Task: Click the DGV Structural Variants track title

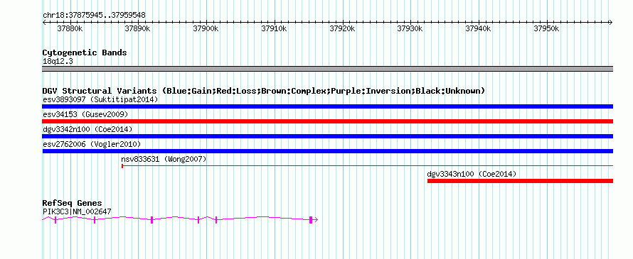Action: pos(264,91)
